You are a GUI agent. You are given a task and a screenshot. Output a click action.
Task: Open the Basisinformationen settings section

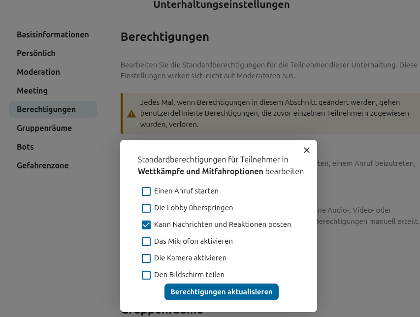click(x=53, y=35)
